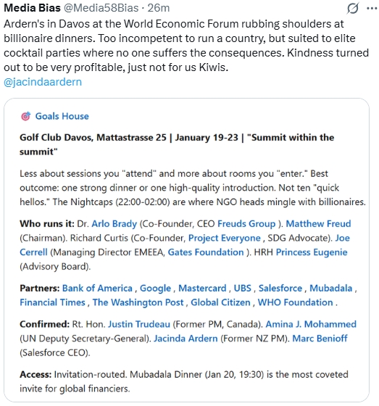Open the Mastercard partner link
Screen dimensions: 379x406
[202, 289]
